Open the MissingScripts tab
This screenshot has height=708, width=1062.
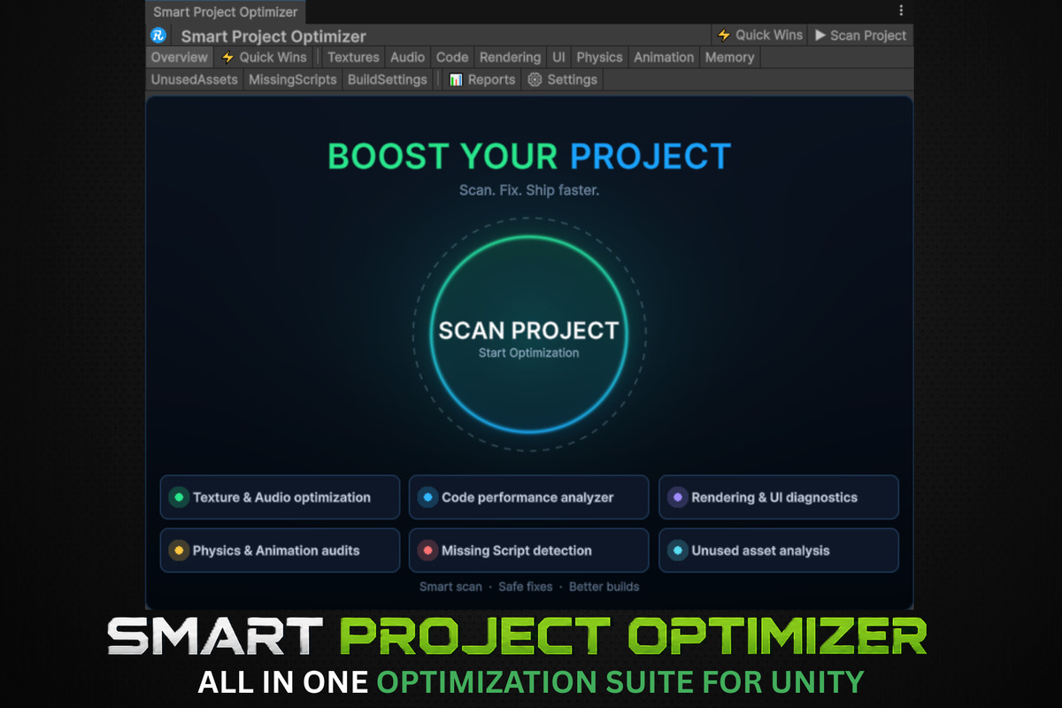(x=293, y=80)
